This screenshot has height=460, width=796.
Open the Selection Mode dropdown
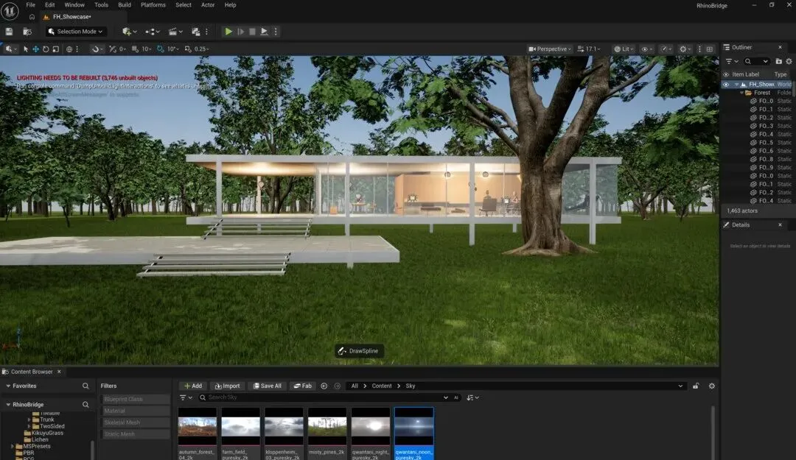point(76,32)
